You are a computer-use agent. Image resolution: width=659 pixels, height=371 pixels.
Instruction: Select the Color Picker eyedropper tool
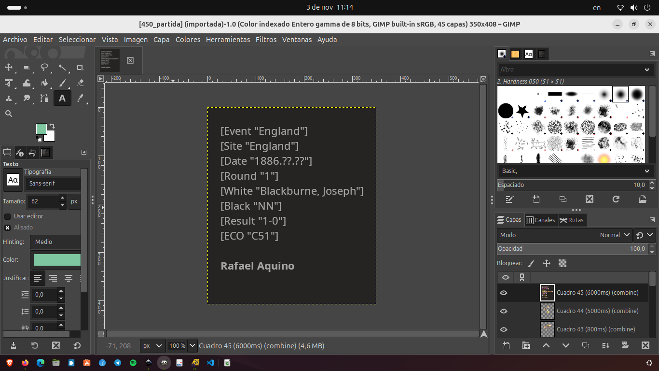coord(80,98)
